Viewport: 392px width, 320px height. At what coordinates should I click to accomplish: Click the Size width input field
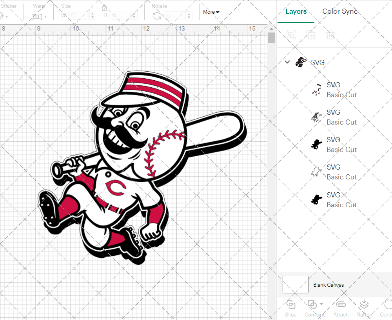pos(79,16)
